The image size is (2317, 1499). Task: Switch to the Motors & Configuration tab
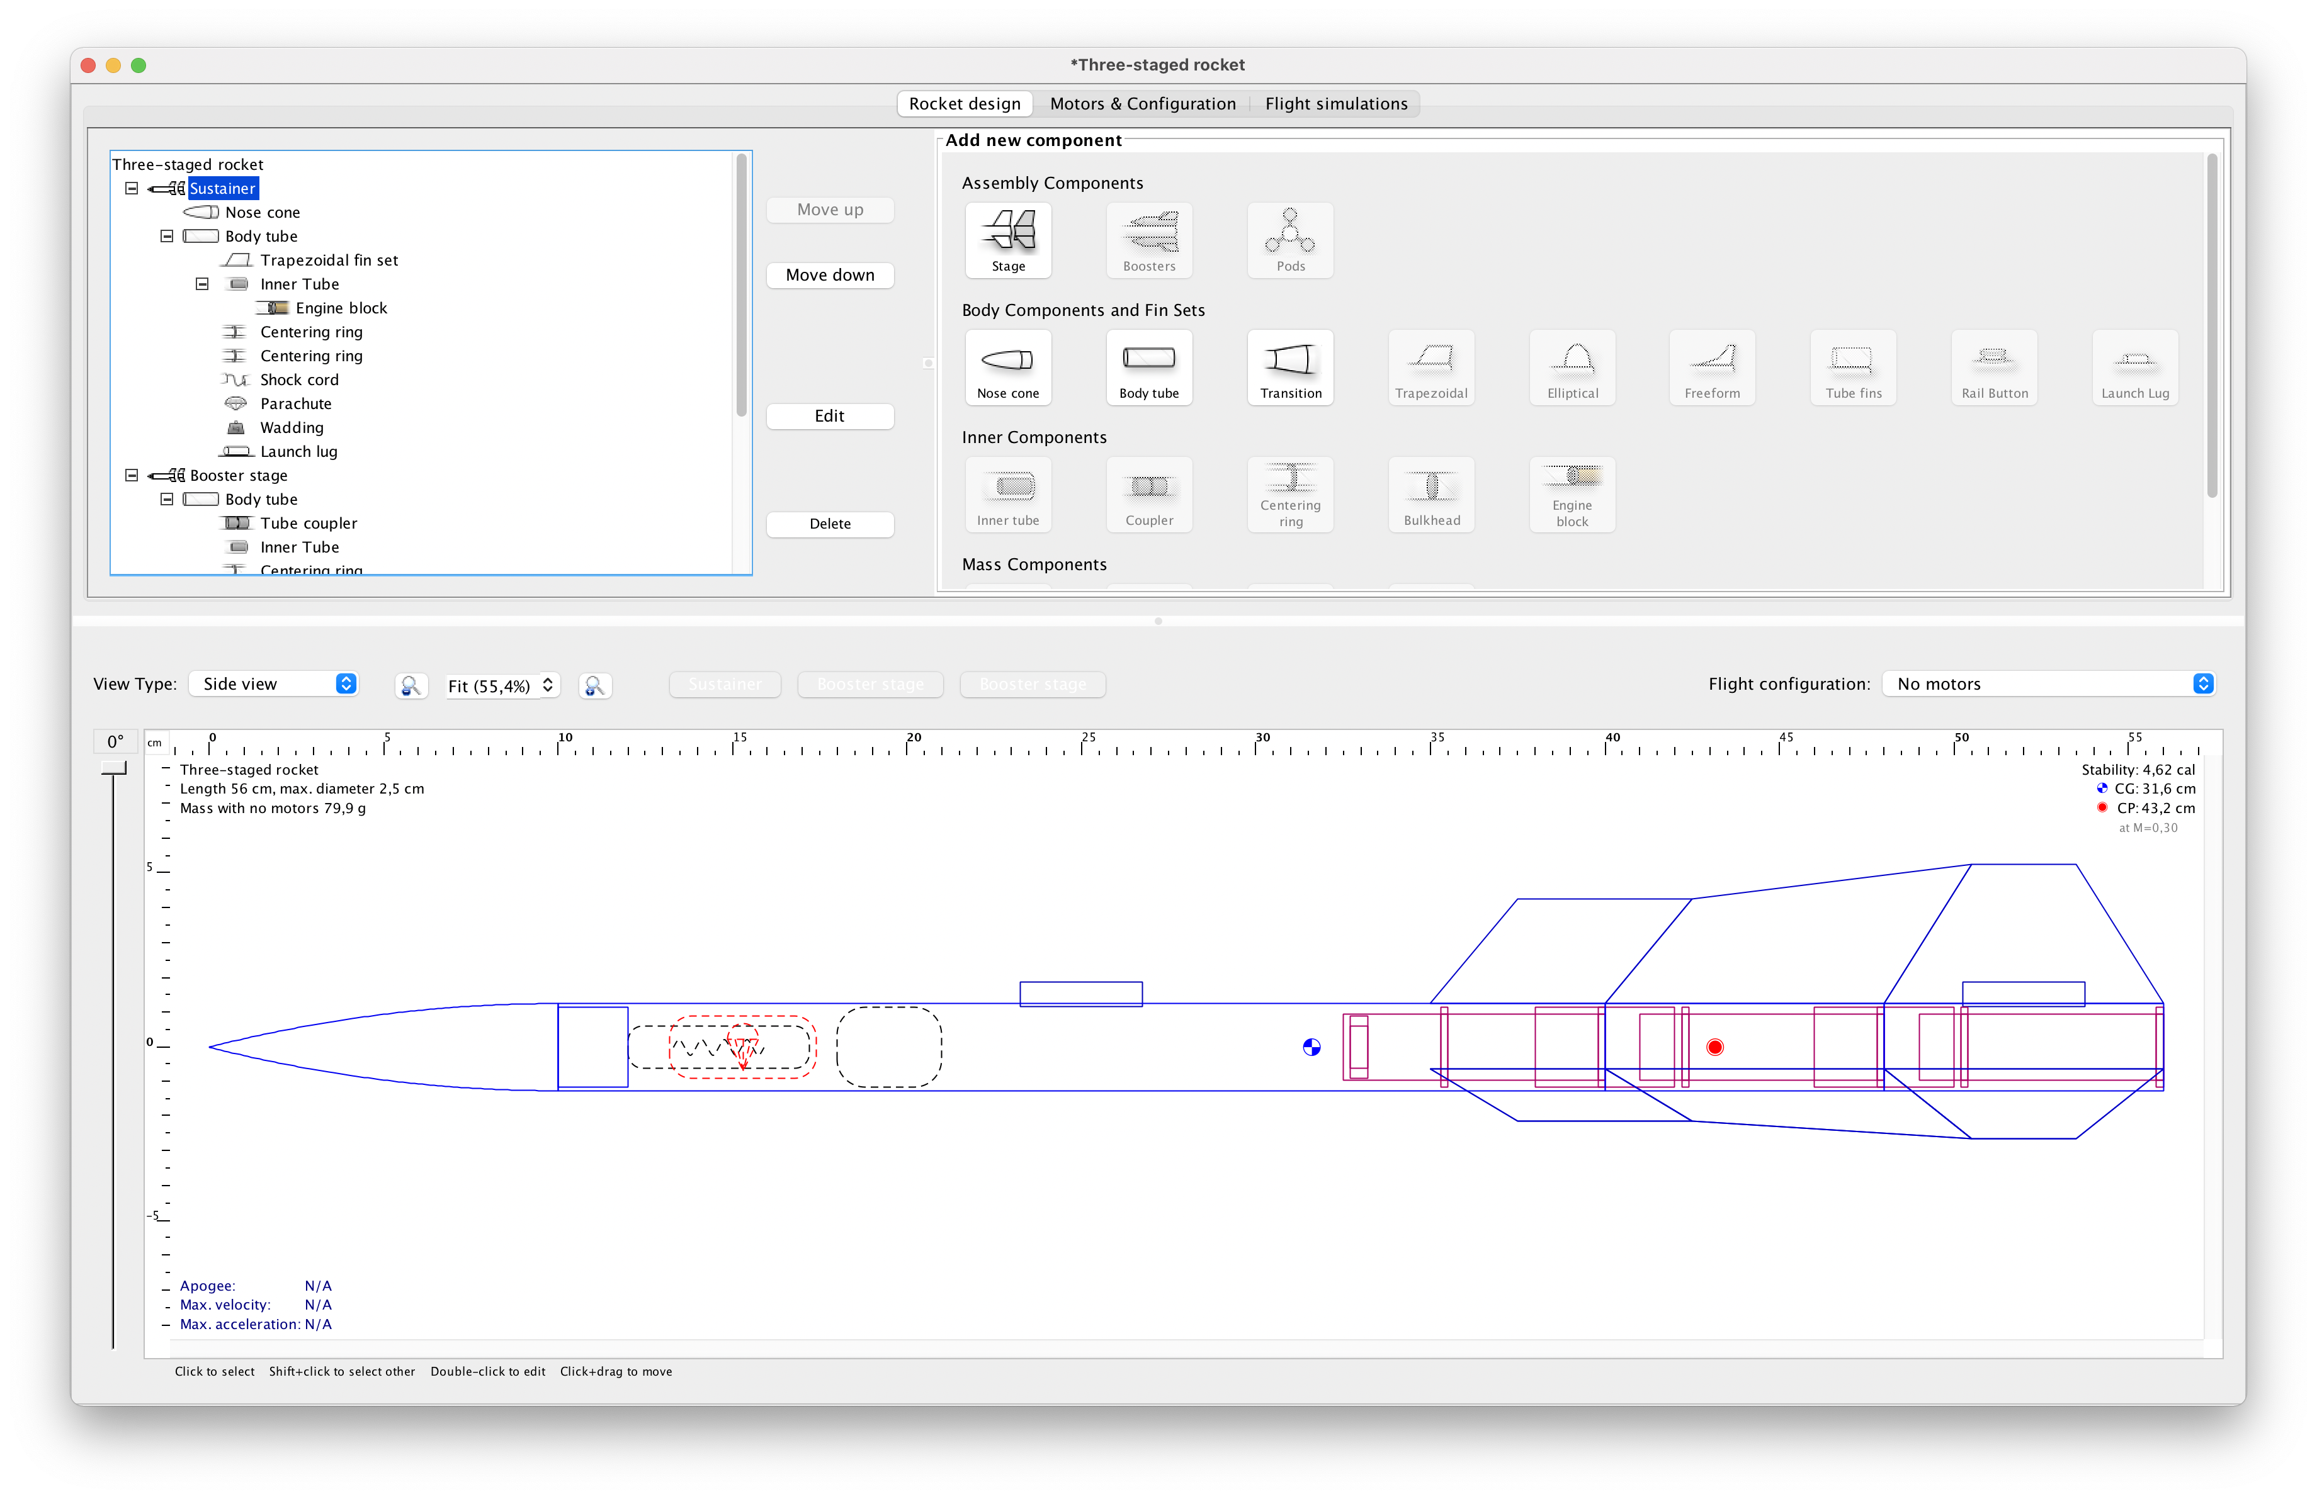pos(1143,103)
